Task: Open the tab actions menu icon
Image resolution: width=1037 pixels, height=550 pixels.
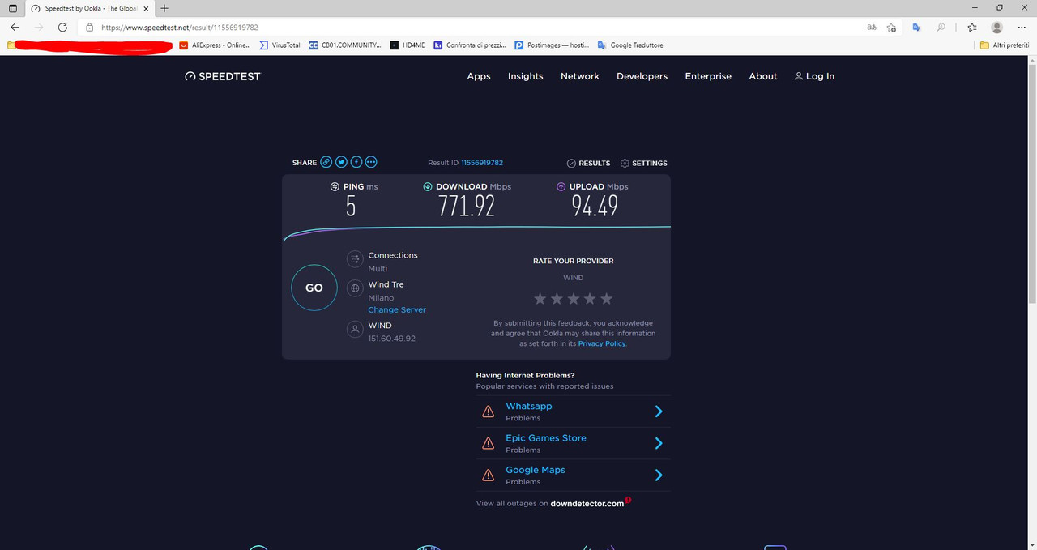Action: click(x=12, y=8)
